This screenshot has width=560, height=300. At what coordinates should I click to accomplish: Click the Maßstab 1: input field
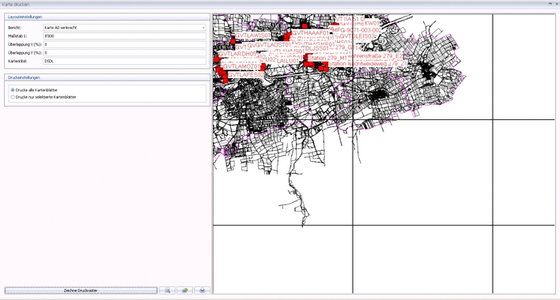pos(125,36)
